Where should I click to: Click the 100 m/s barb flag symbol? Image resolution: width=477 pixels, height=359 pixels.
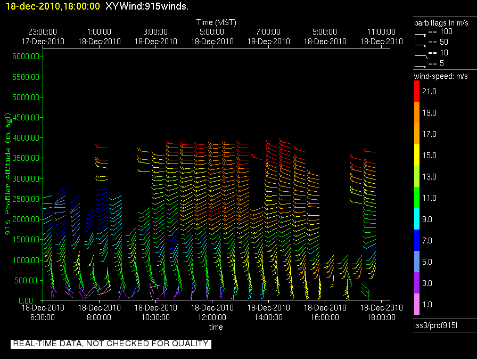(x=421, y=34)
